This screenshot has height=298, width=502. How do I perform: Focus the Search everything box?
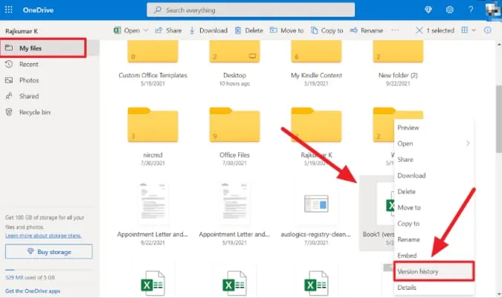[251, 10]
